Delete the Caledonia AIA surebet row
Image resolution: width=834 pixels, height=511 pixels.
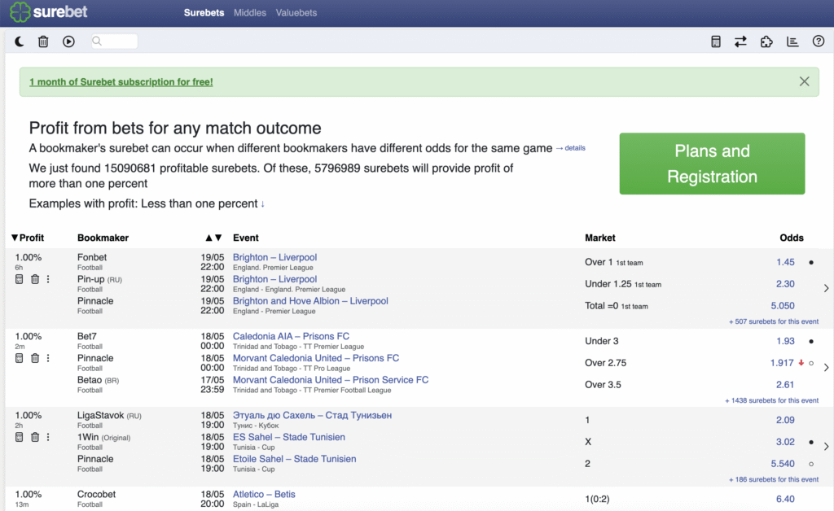pyautogui.click(x=35, y=358)
